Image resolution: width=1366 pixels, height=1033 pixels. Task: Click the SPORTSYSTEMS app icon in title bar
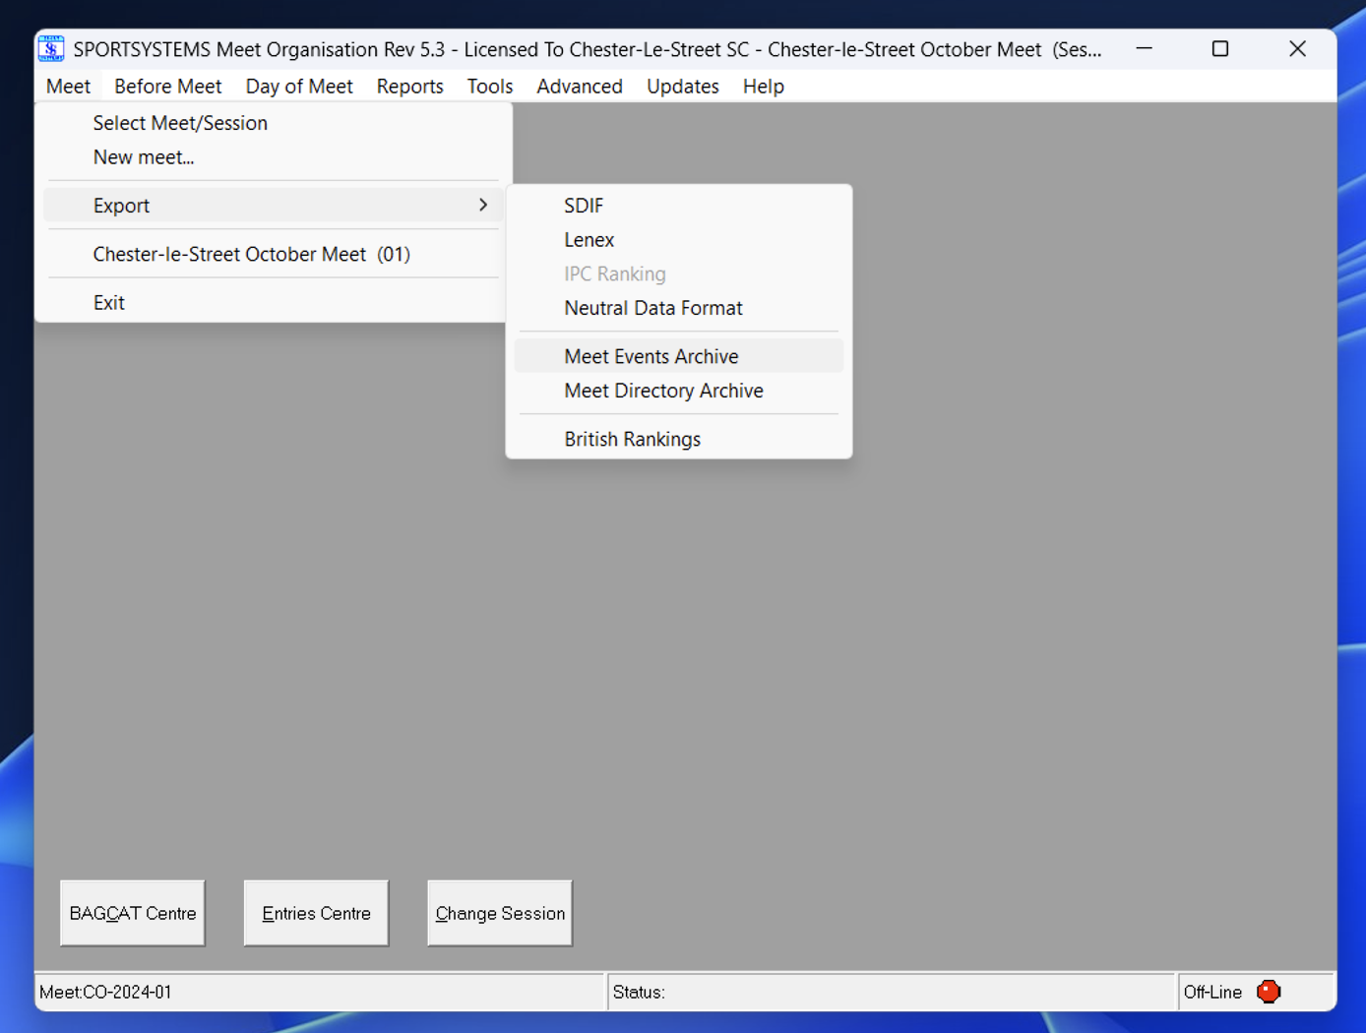coord(51,48)
